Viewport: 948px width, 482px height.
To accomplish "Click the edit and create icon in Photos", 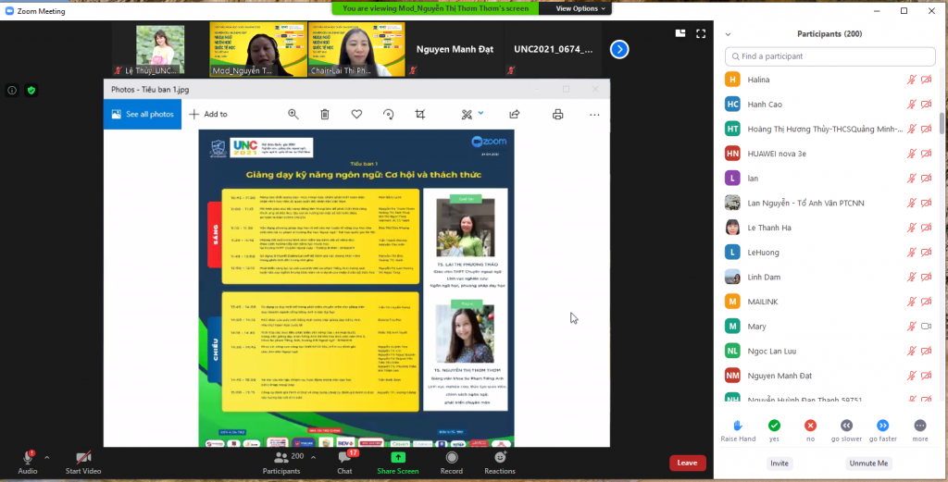I will coord(467,114).
